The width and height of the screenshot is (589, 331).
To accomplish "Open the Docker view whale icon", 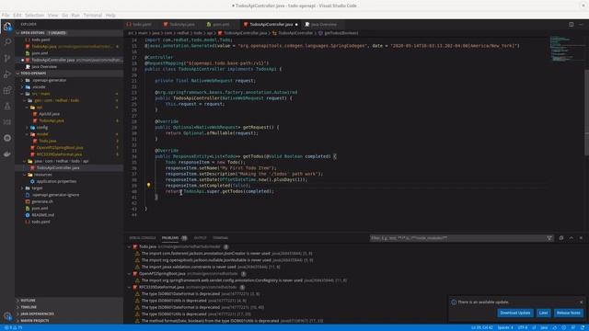I will 7,154.
